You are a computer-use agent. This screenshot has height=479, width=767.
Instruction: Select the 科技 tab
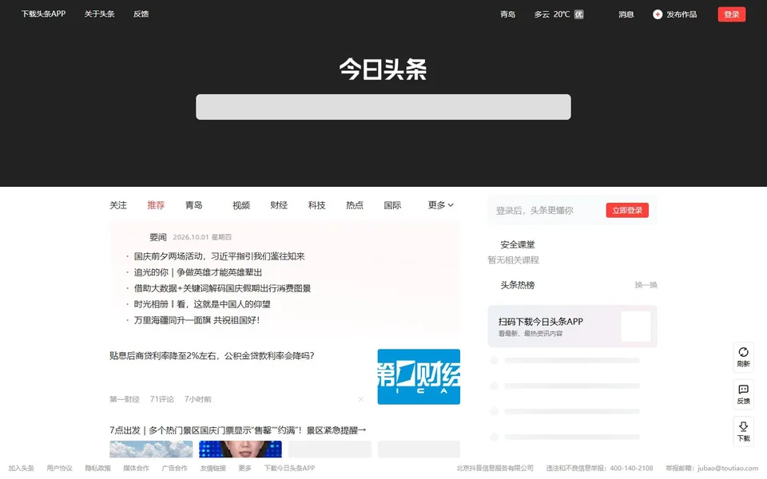(316, 205)
